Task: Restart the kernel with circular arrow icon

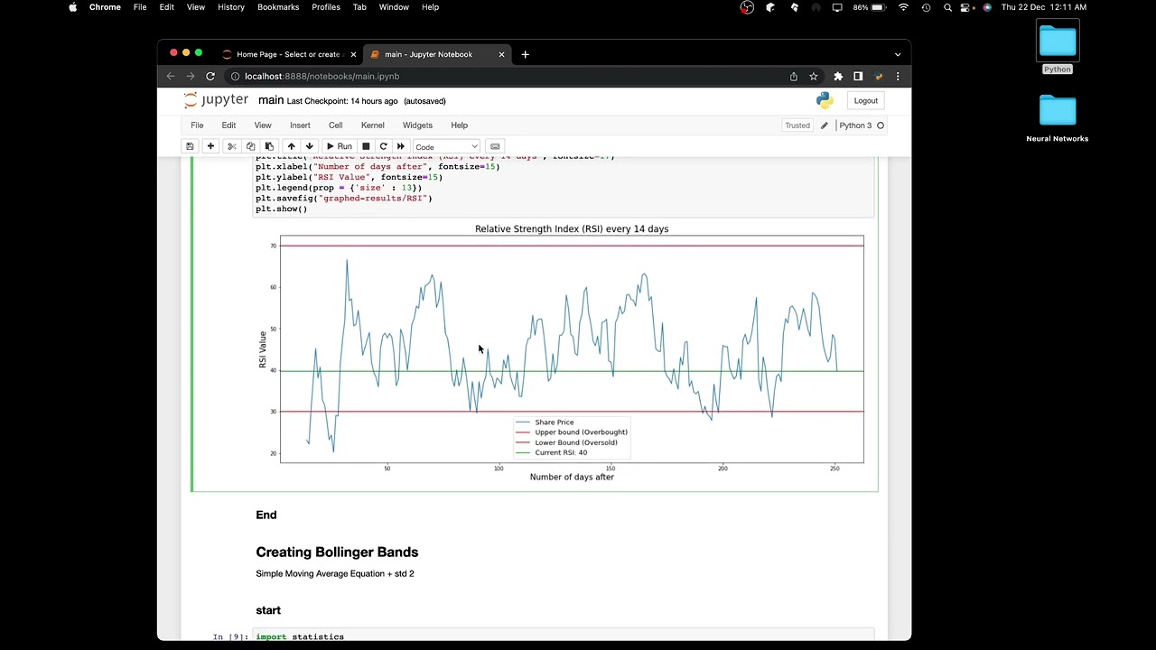Action: (x=383, y=146)
